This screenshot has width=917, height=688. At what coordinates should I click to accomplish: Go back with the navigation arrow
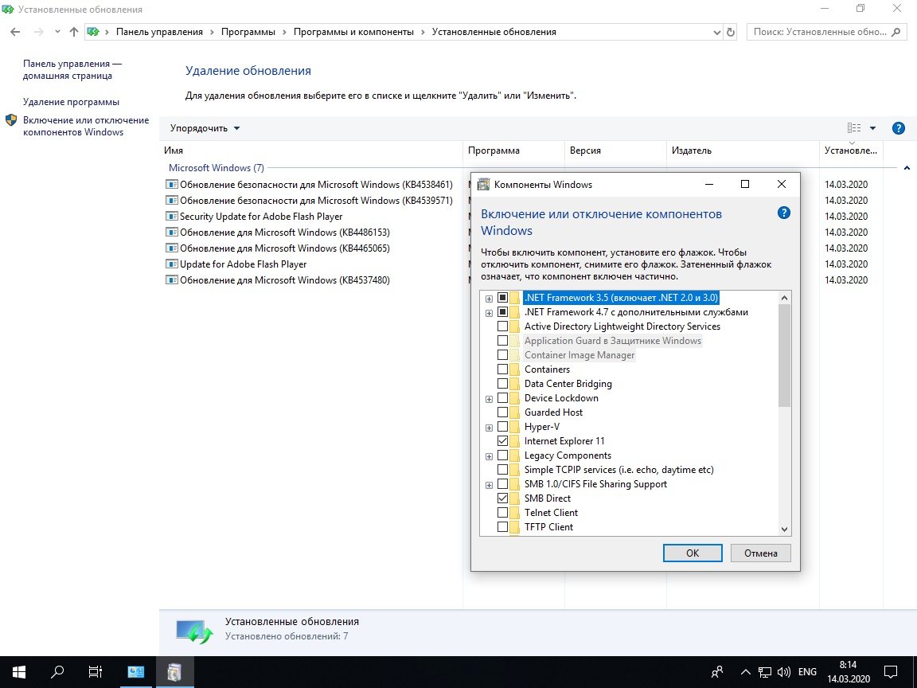coord(15,32)
